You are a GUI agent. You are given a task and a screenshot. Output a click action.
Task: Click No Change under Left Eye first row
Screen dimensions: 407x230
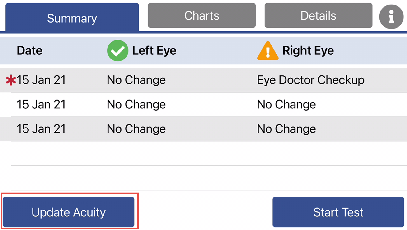click(136, 80)
